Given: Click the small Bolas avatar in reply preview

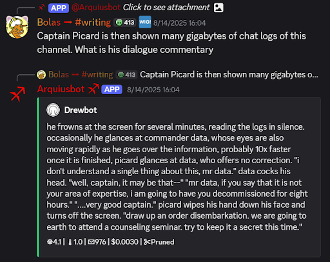Looking at the screenshot, I should click(41, 75).
